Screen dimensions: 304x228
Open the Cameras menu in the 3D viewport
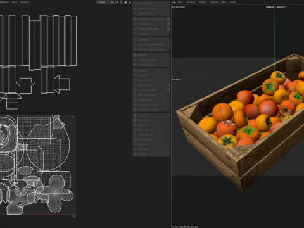(191, 2)
